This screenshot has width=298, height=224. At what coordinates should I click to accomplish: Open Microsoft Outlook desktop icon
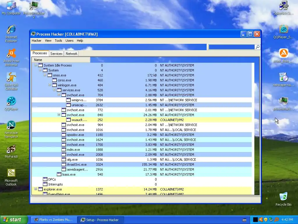pos(11,177)
